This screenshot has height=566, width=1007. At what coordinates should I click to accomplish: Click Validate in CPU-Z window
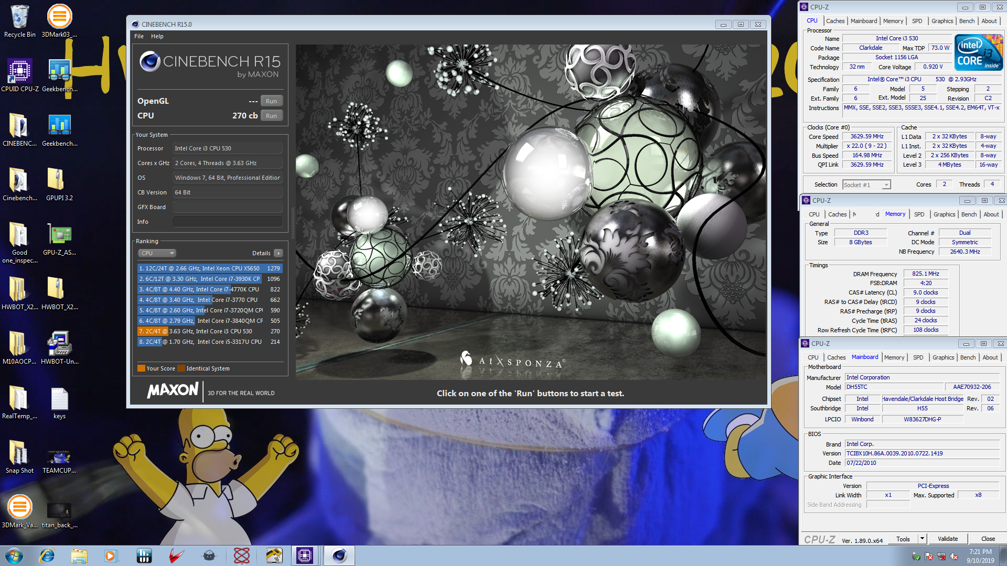pyautogui.click(x=947, y=539)
